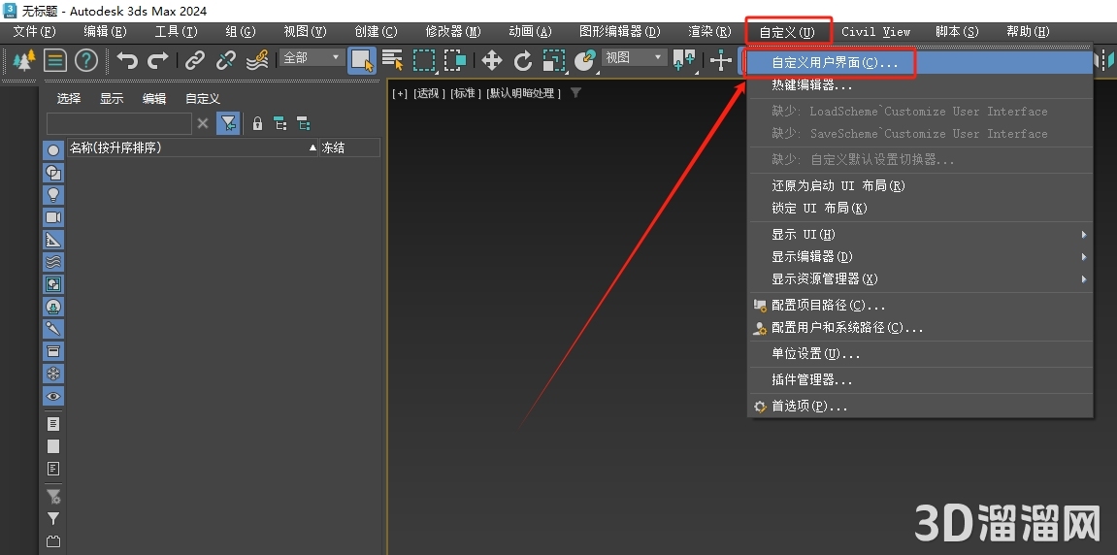Activate the Select and Place tool
The image size is (1117, 555).
pos(585,60)
